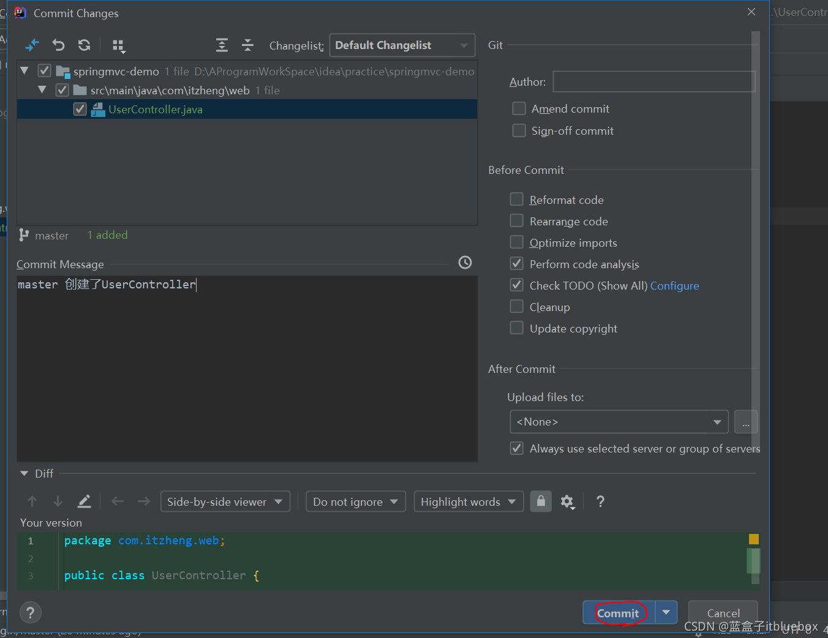Disable Perform code analysis

click(x=517, y=264)
